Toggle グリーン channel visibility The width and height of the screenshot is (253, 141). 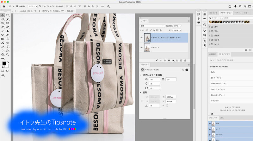click(210, 135)
